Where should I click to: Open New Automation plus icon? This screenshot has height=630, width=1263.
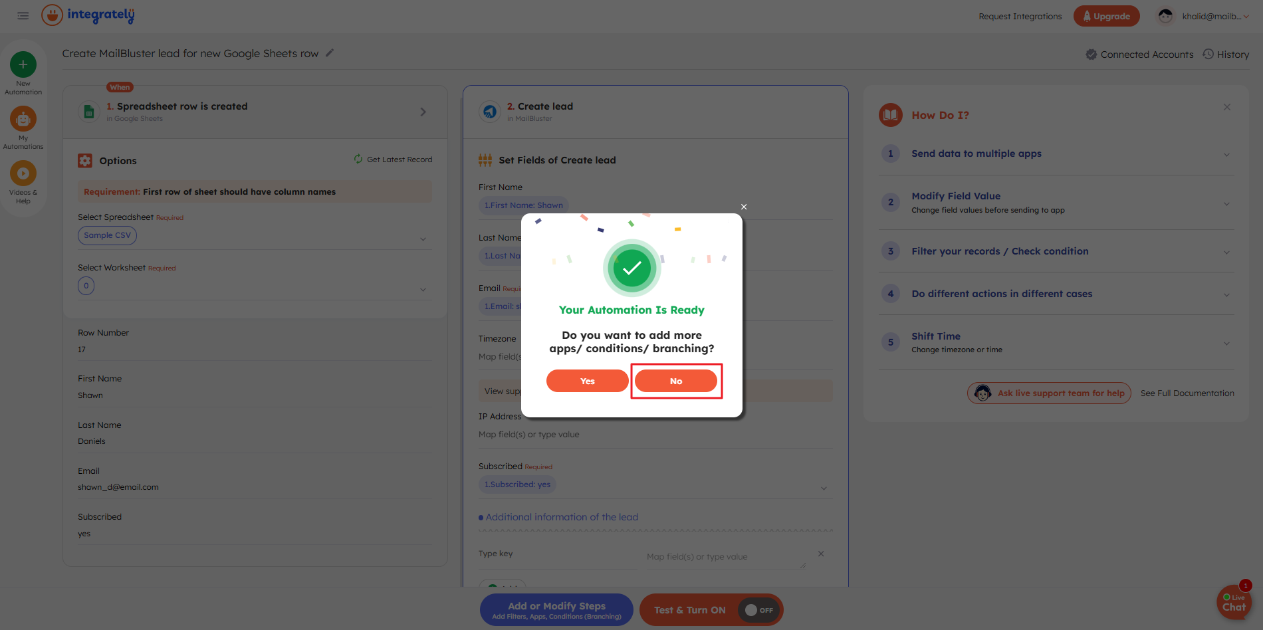[x=23, y=64]
